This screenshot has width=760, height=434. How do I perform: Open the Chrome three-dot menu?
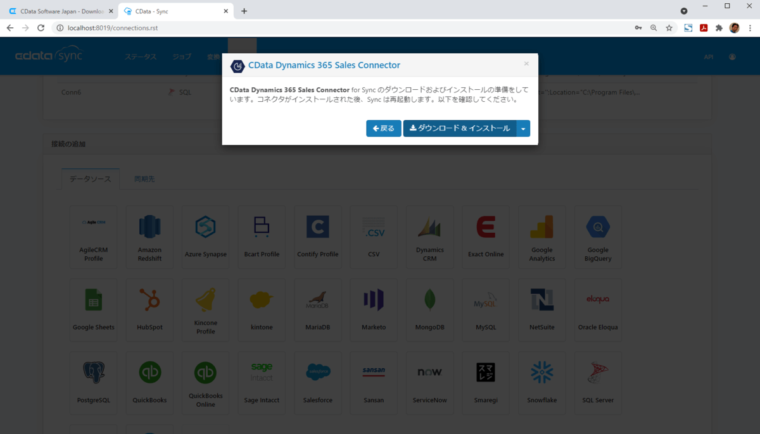click(x=750, y=28)
